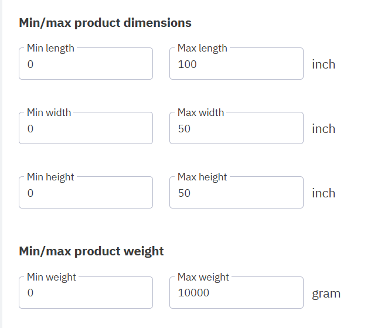Viewport: 388px width, 328px height.
Task: Click the inch unit beside Max length
Action: tap(324, 64)
